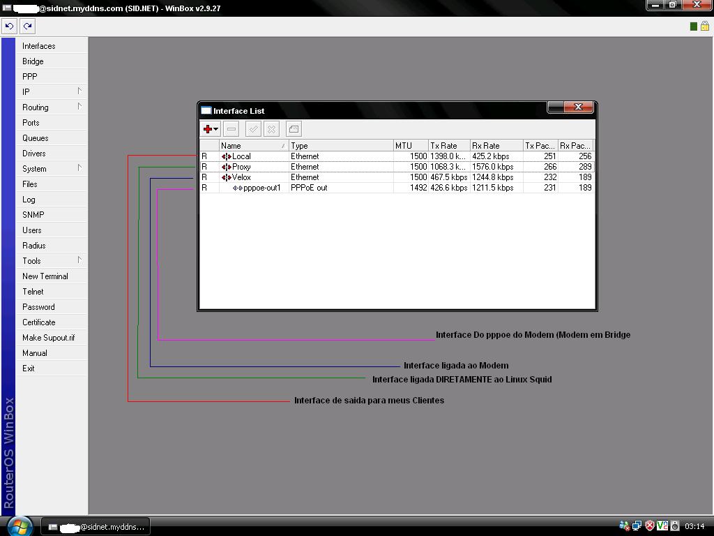
Task: Sort by the Rx Rate column header
Action: pyautogui.click(x=496, y=146)
